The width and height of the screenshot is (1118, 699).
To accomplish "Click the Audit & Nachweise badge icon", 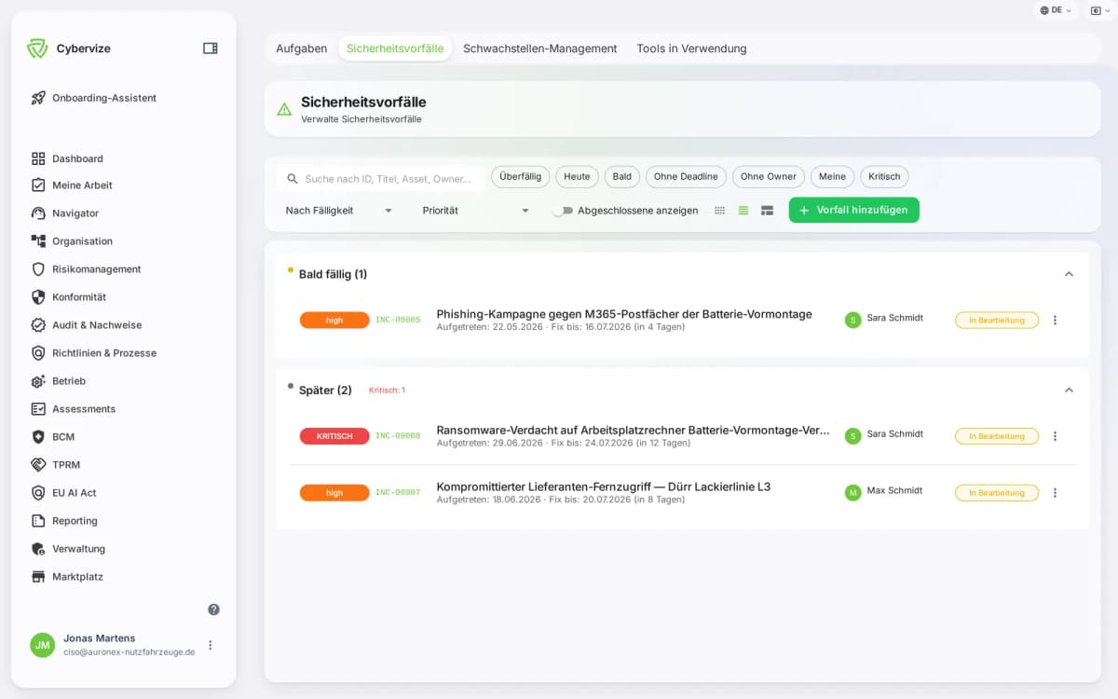I will 38,324.
